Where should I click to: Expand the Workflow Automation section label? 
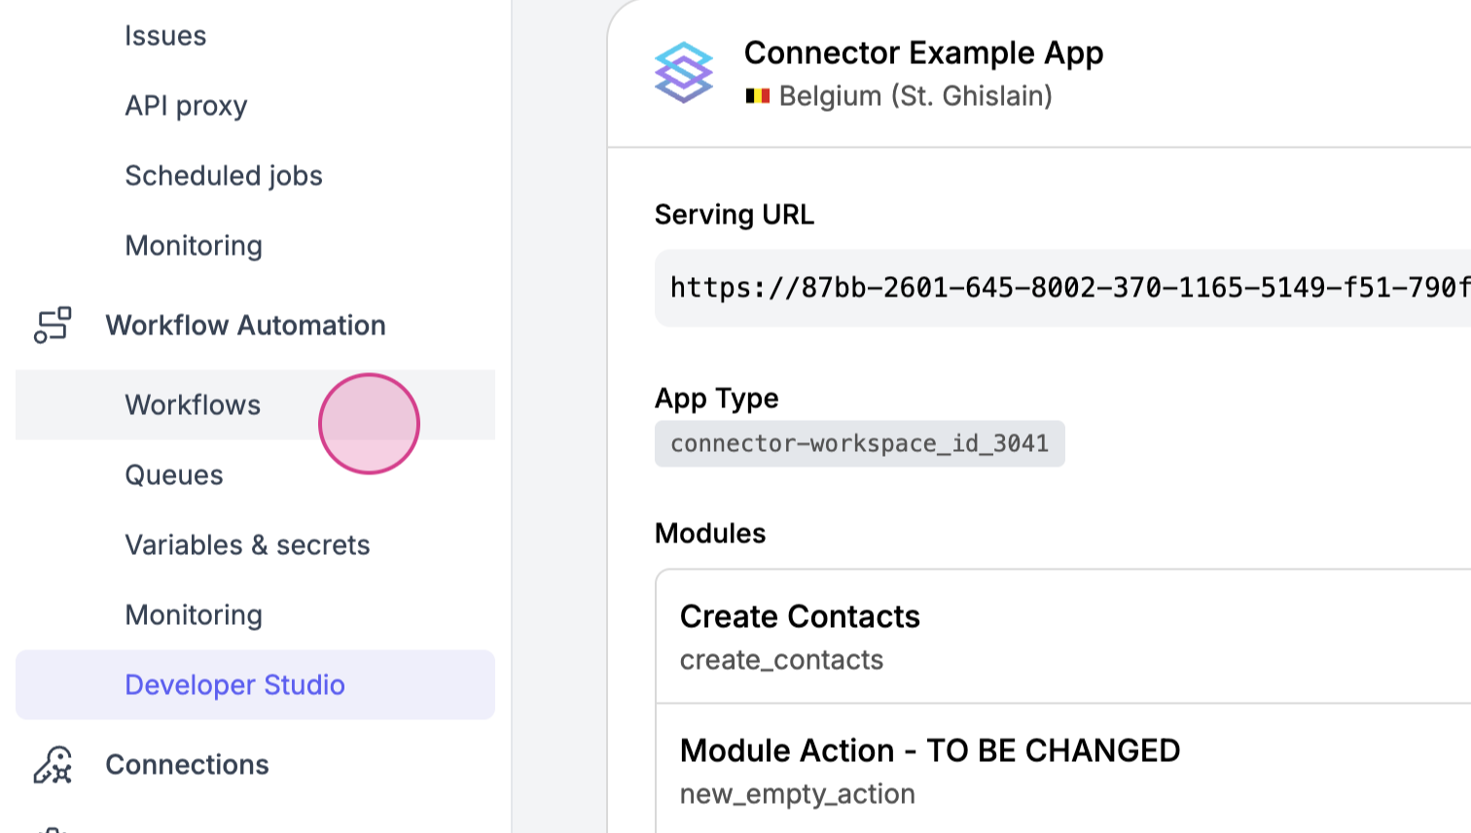click(245, 326)
